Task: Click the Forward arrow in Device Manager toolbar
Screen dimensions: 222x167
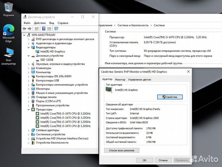Action: point(30,29)
